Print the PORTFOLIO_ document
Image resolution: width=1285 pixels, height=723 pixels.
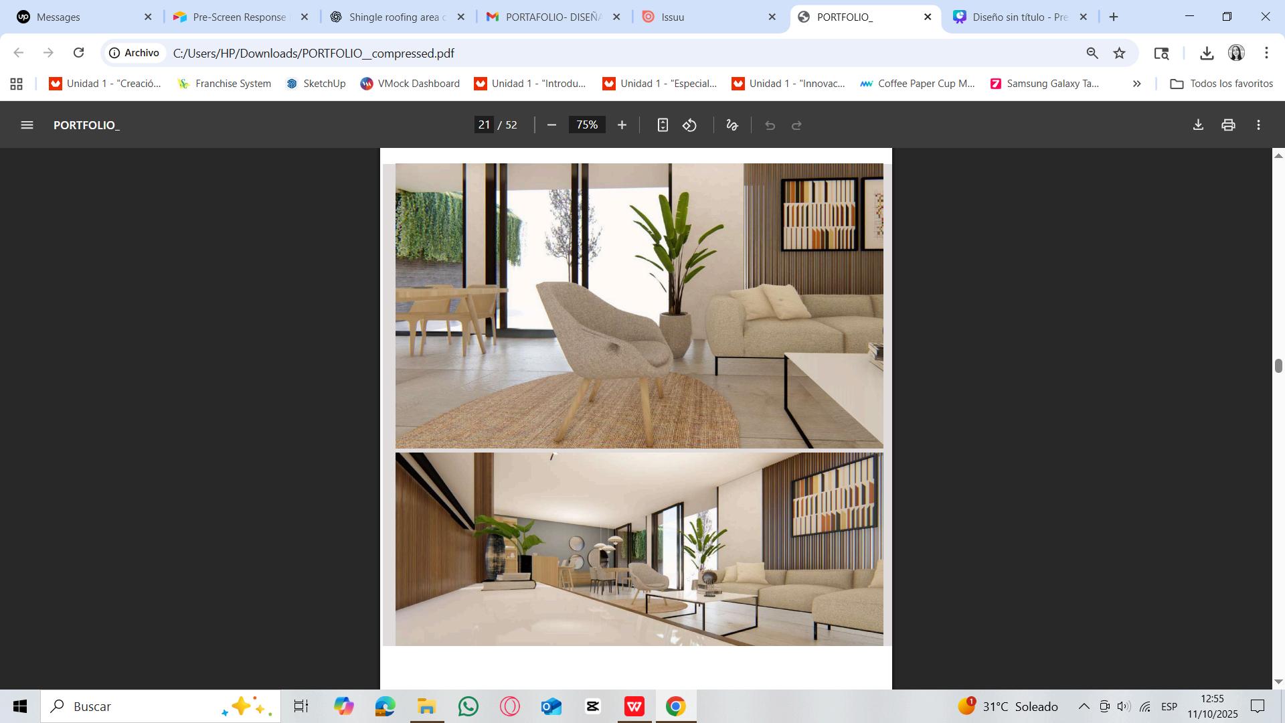click(1228, 125)
